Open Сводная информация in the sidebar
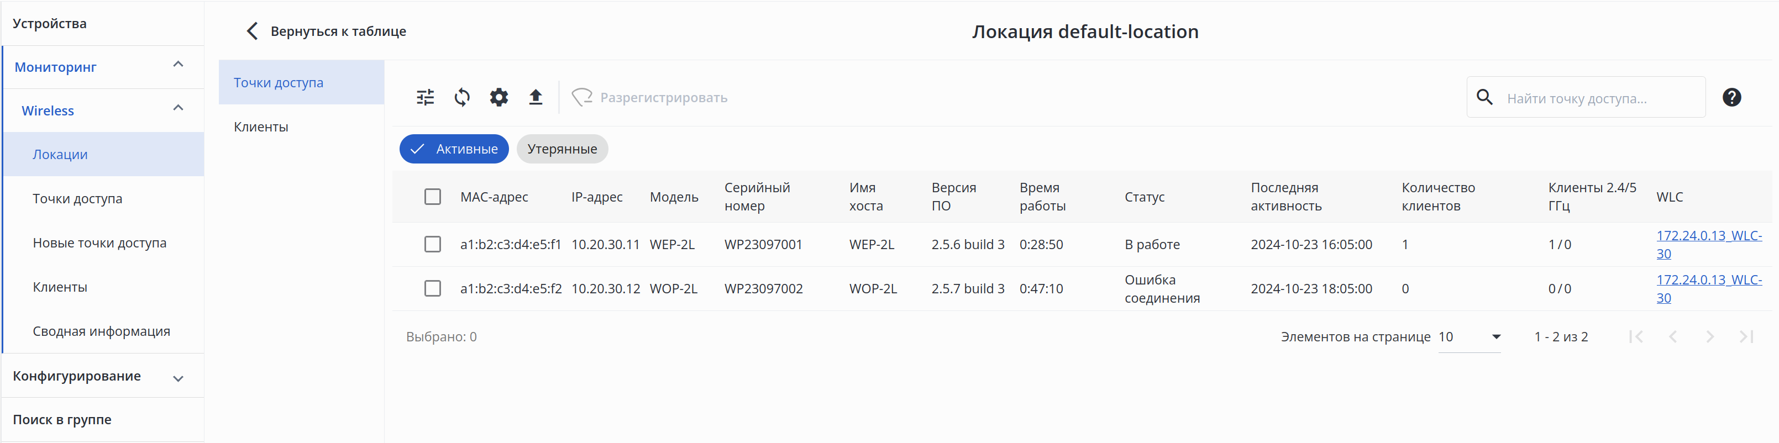1779x443 pixels. click(x=101, y=331)
